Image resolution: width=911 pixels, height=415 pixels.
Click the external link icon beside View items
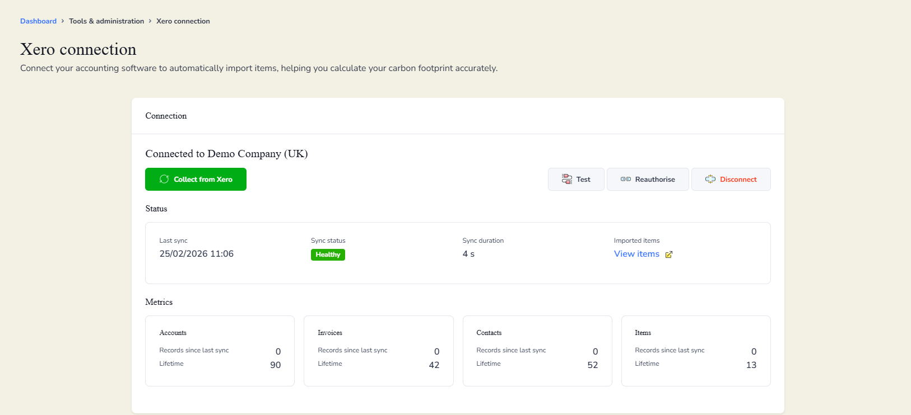pyautogui.click(x=668, y=254)
